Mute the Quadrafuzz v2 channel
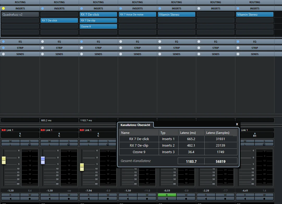This screenshot has width=282, height=204. point(10,141)
